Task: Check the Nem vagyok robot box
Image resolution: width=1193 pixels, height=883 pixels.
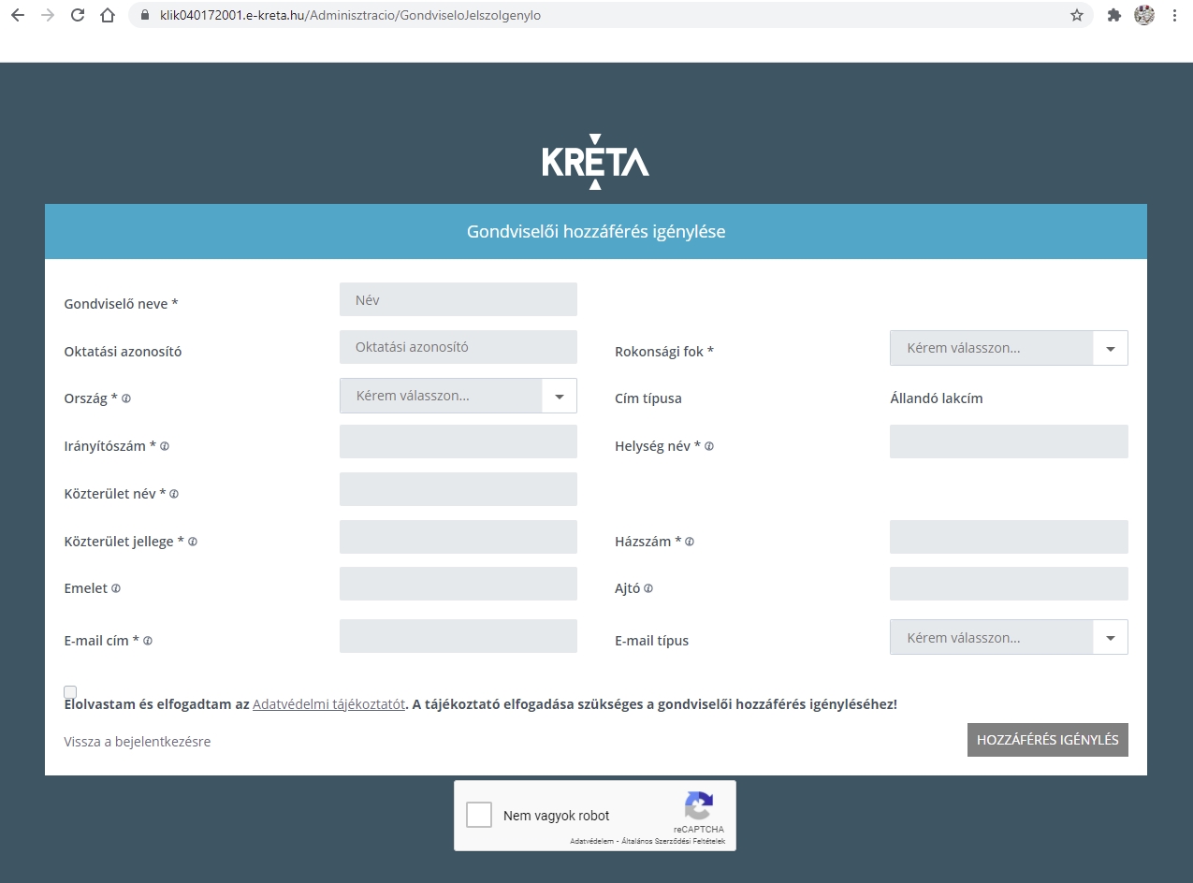Action: (x=479, y=815)
